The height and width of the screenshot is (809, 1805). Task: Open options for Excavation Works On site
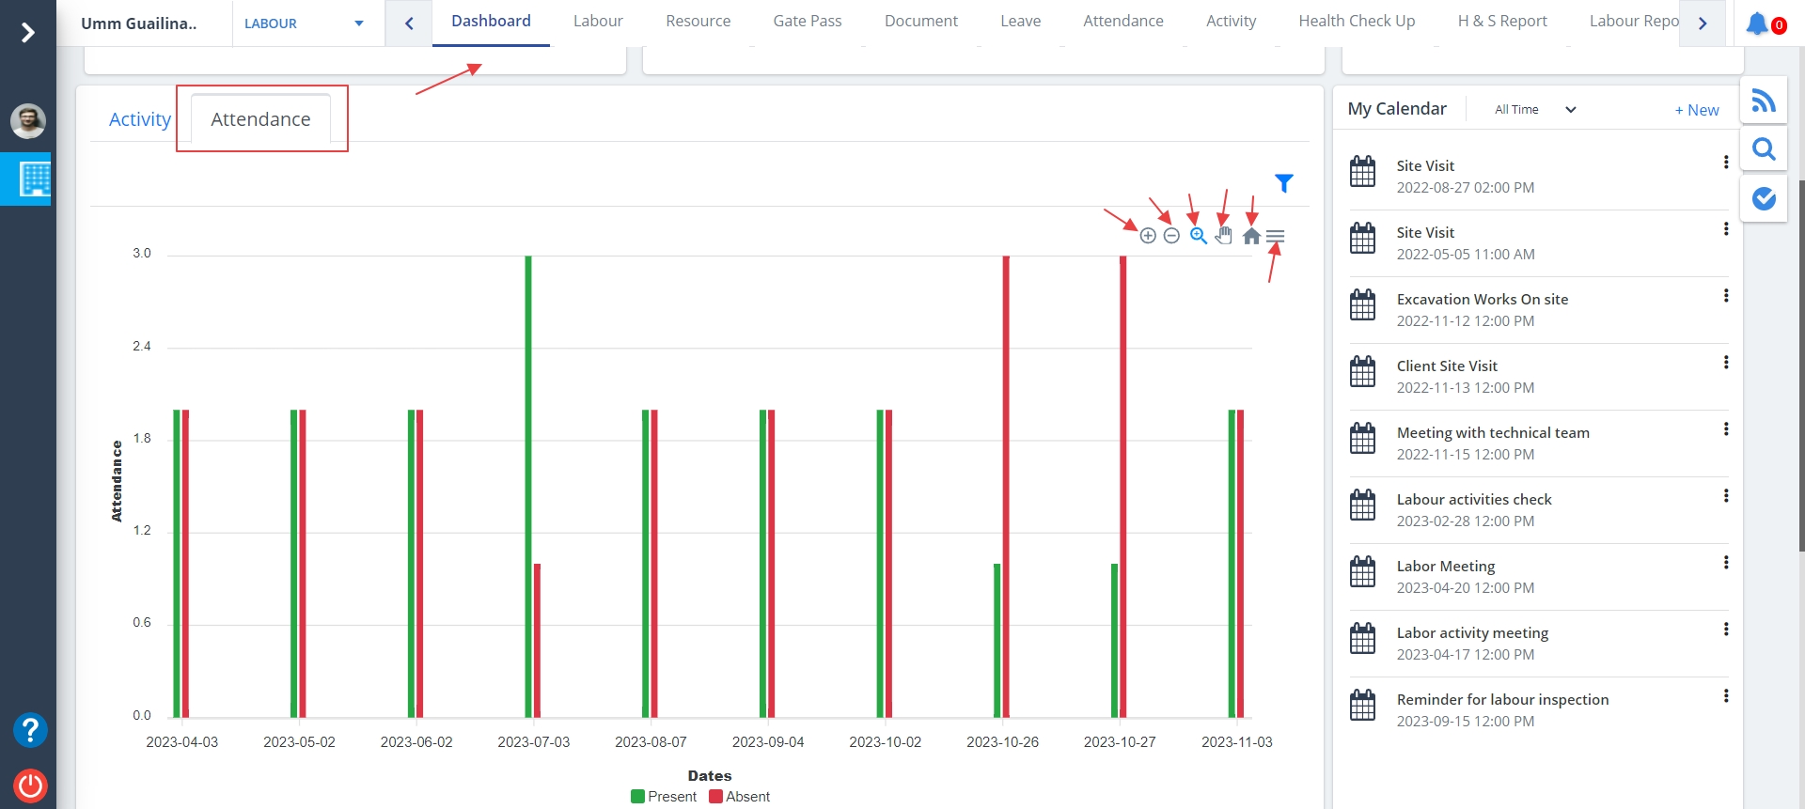tap(1725, 296)
